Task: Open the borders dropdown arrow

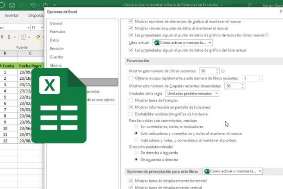Action: point(29,37)
